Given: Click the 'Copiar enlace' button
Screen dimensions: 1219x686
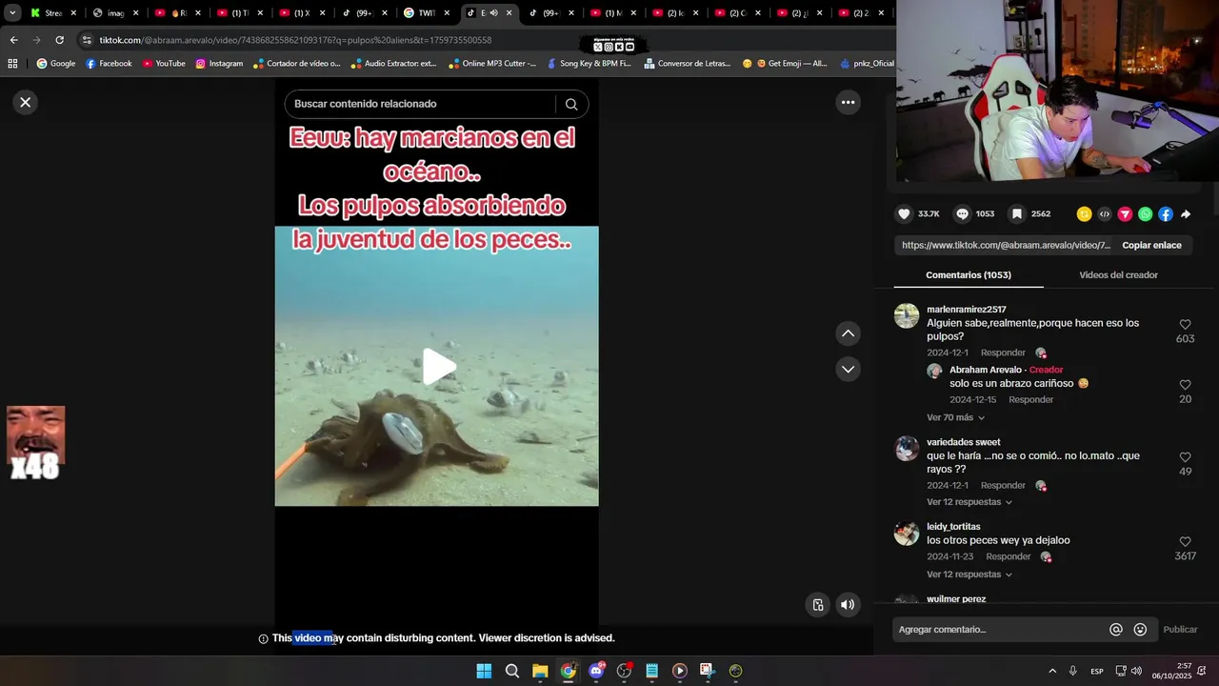Looking at the screenshot, I should tap(1151, 245).
